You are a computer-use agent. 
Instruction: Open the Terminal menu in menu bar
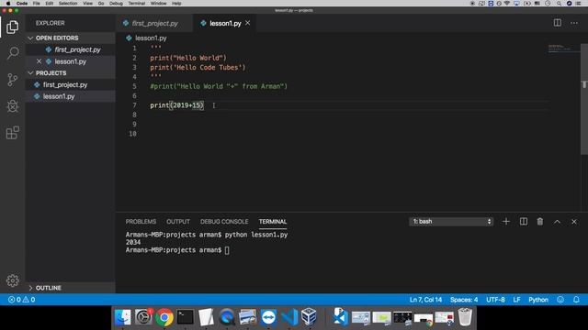click(137, 4)
